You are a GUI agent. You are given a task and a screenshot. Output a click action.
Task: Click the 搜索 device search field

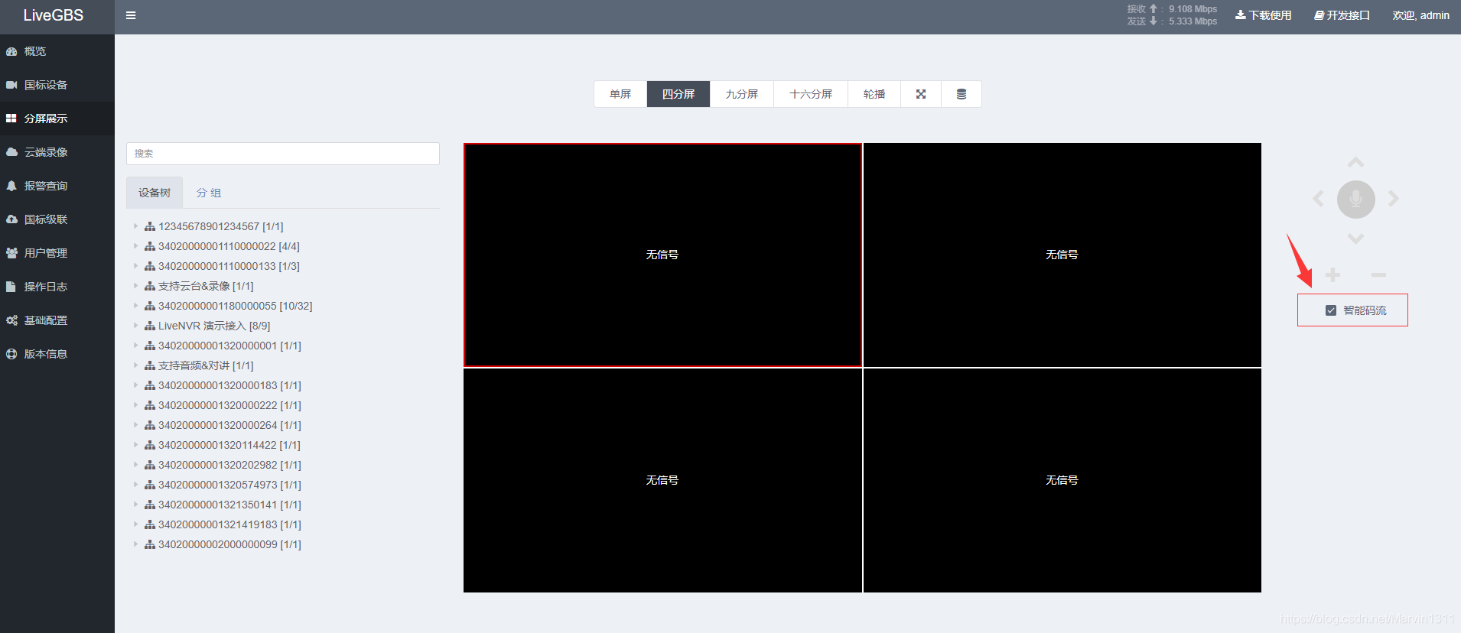tap(283, 154)
